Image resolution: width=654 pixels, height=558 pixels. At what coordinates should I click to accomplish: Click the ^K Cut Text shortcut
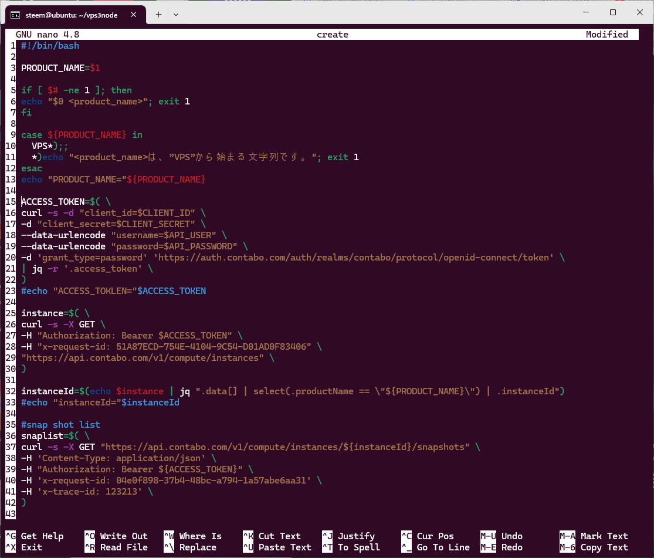pos(272,536)
